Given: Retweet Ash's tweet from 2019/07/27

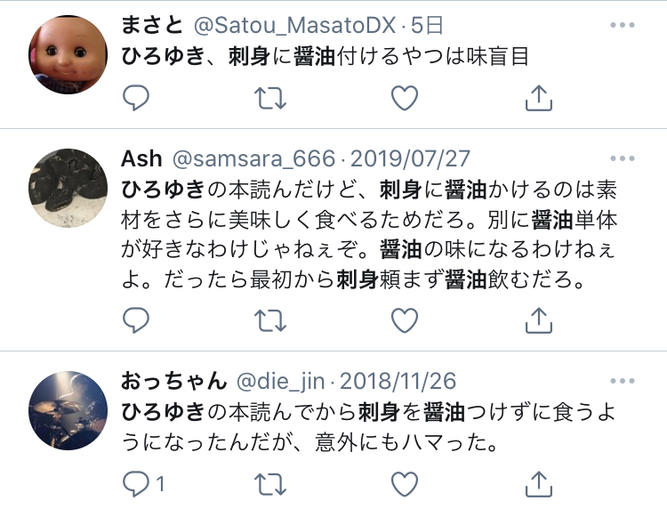Looking at the screenshot, I should pos(270,320).
